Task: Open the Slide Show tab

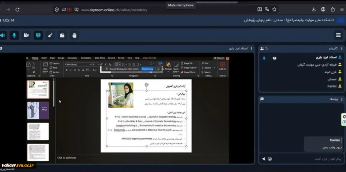Action: [100, 58]
